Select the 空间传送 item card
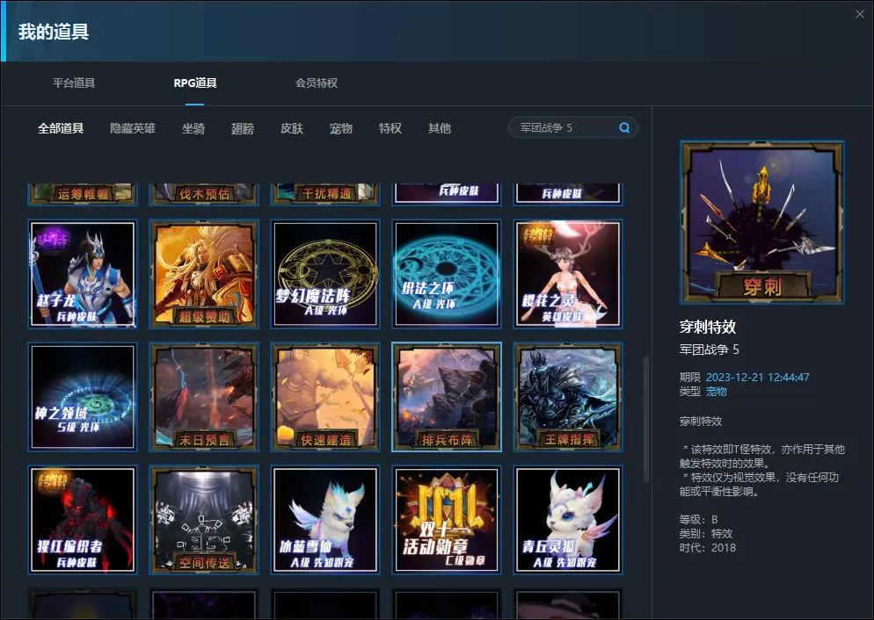This screenshot has width=874, height=620. [204, 520]
